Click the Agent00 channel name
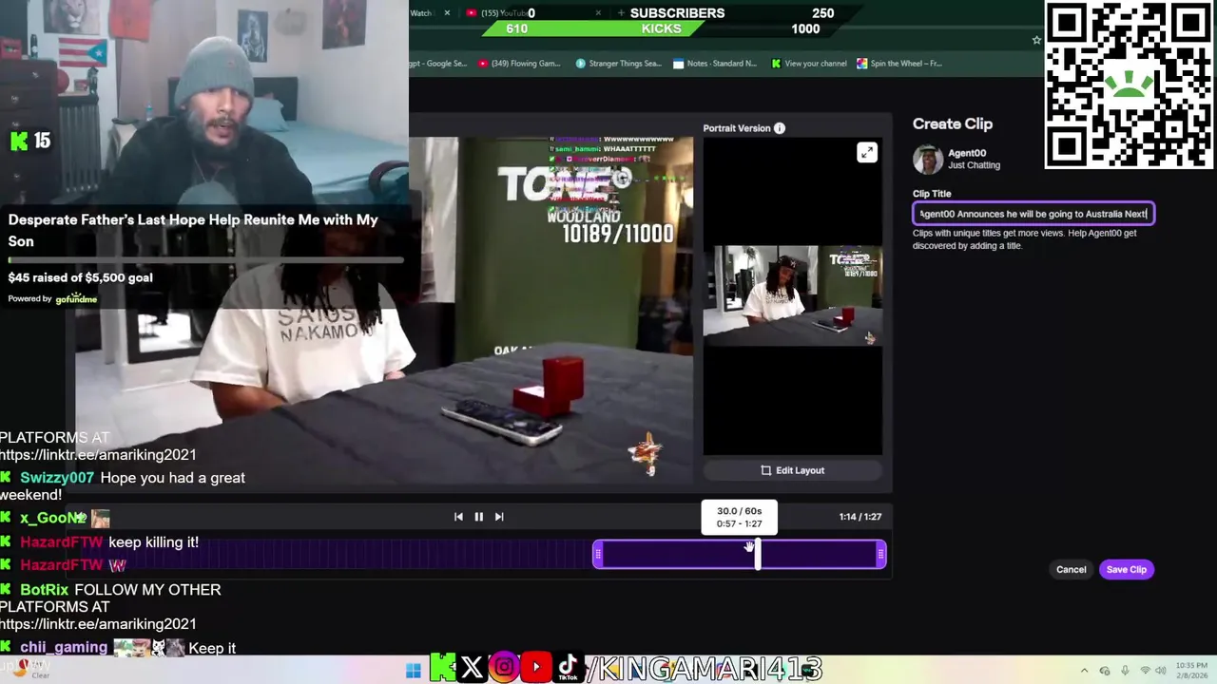The image size is (1217, 684). click(967, 153)
